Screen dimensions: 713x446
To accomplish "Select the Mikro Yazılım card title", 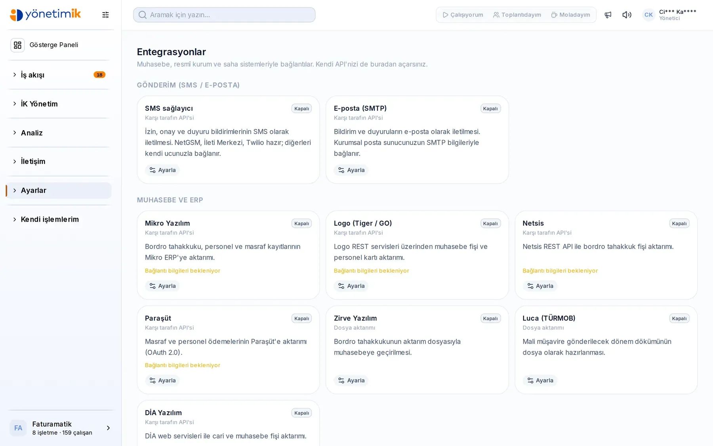I will tap(167, 223).
